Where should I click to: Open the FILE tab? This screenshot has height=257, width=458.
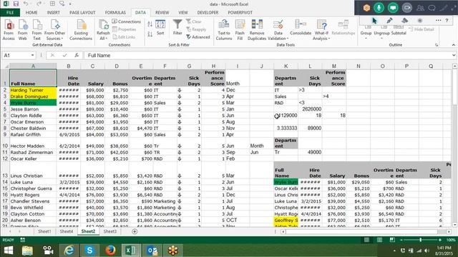click(10, 13)
